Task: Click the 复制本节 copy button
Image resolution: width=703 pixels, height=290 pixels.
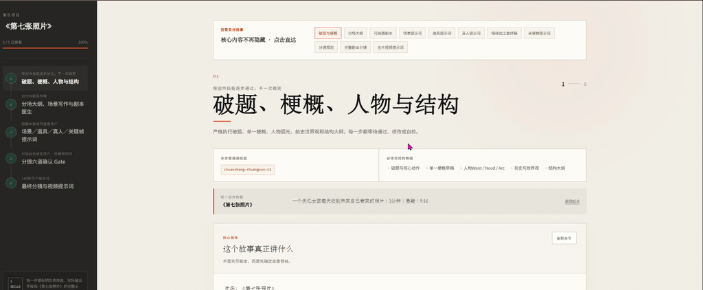Action: click(x=564, y=238)
